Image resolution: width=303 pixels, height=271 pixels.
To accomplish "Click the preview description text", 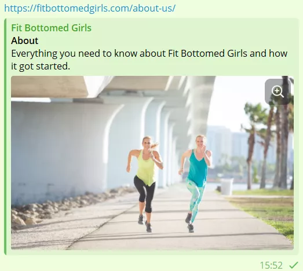I will [149, 60].
